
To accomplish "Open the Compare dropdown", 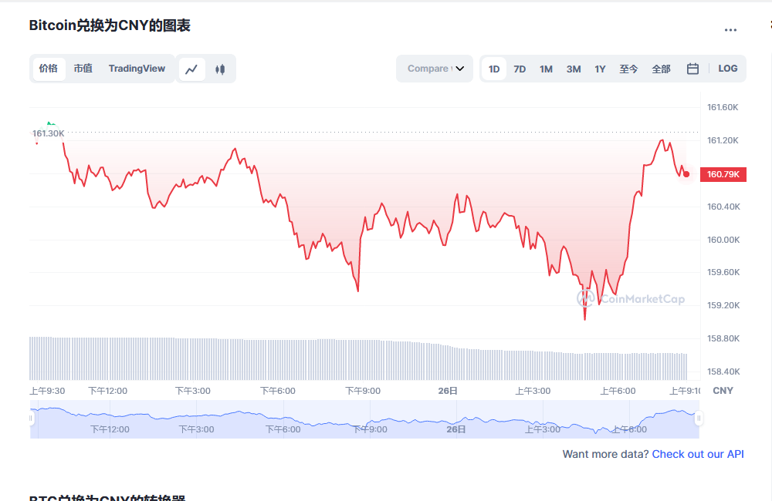I will 435,69.
